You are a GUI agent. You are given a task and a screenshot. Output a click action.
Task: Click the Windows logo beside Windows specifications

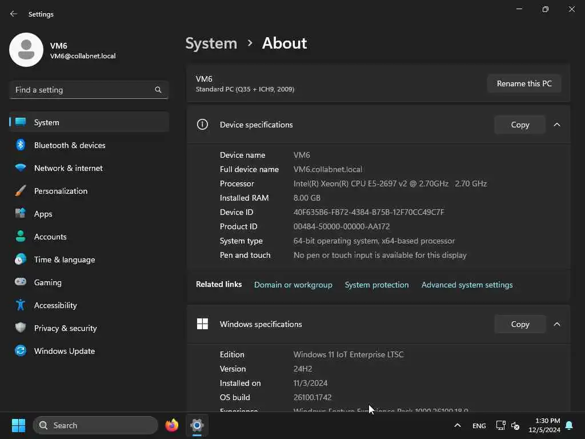(202, 324)
